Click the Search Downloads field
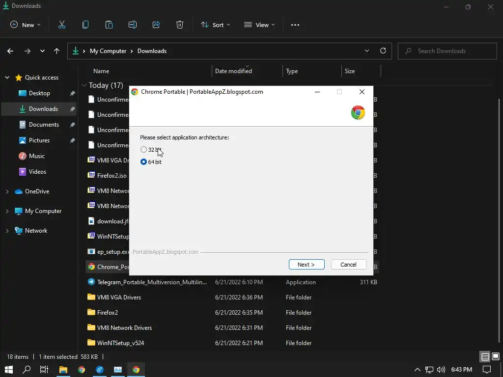The width and height of the screenshot is (503, 377). [x=447, y=51]
